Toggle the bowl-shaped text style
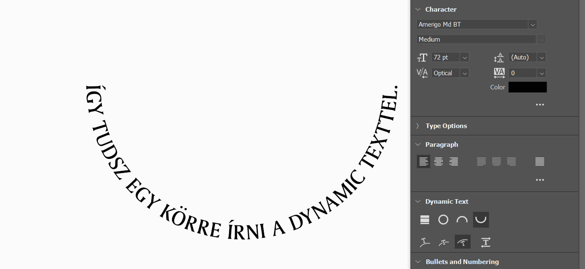Viewport: 585px width, 269px height. (x=481, y=220)
